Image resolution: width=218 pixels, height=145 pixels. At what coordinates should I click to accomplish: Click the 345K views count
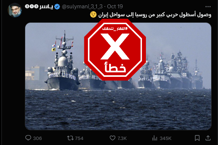pyautogui.click(x=165, y=138)
